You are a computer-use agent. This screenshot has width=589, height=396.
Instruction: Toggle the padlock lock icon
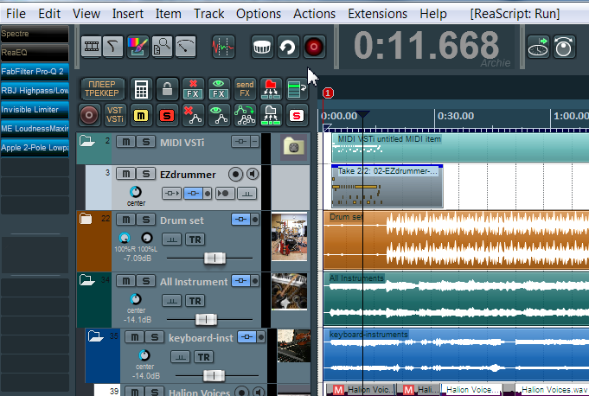pos(167,89)
